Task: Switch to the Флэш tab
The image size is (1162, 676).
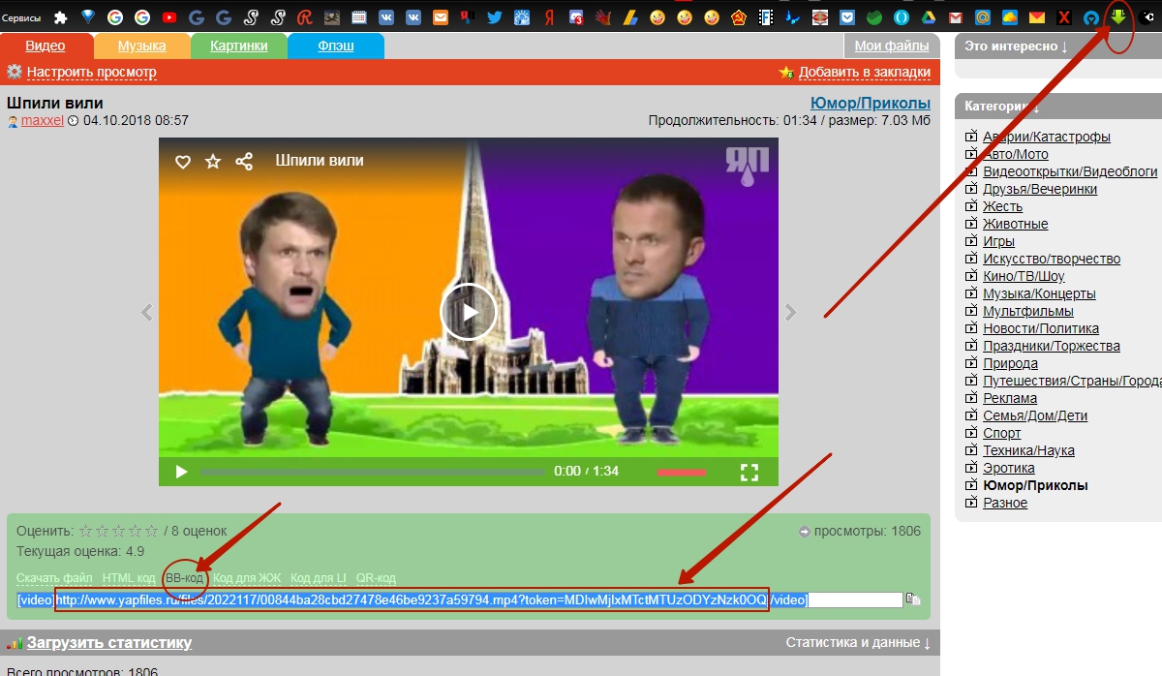Action: (x=335, y=46)
